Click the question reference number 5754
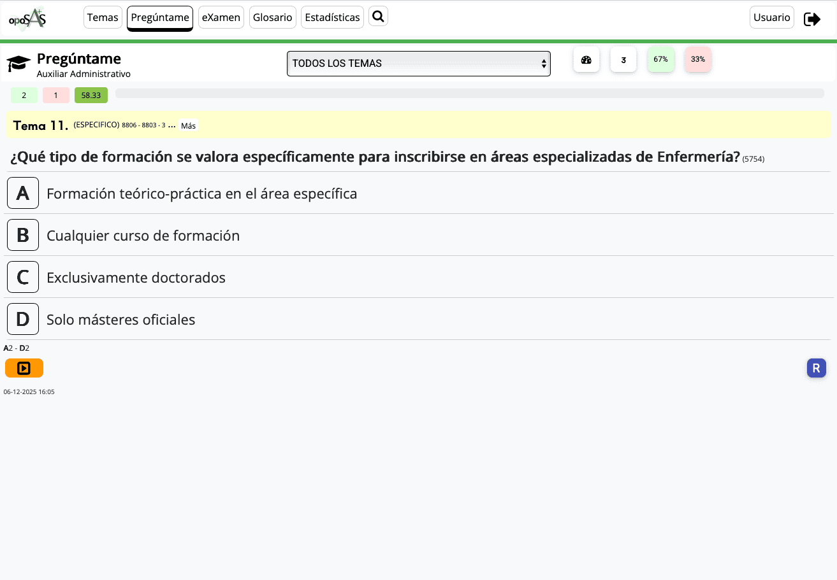This screenshot has width=837, height=580. [x=753, y=159]
